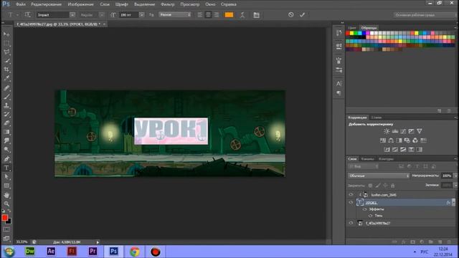The height and width of the screenshot is (258, 459).
Task: Open the layer blend mode dropdown
Action: pyautogui.click(x=379, y=176)
